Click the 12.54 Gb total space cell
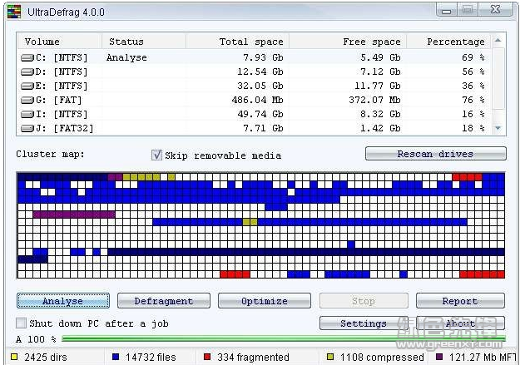The width and height of the screenshot is (520, 365). tap(260, 72)
